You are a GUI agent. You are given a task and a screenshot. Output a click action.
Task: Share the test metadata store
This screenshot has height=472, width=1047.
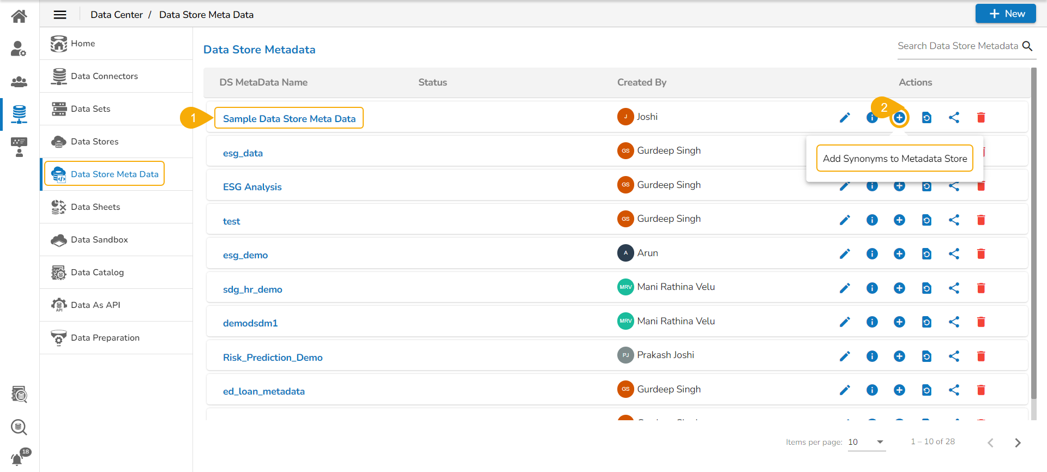[954, 220]
